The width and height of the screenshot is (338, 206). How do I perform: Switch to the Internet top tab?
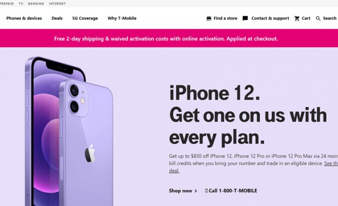[x=57, y=4]
